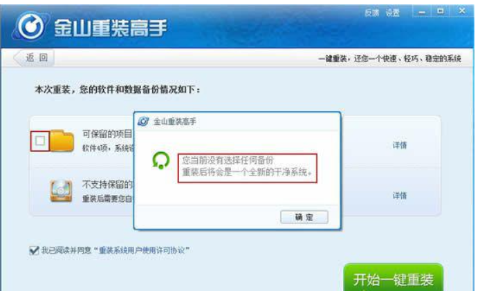Viewport: 480px width, 293px height.
Task: Click the disc drive icon for unsupported items
Action: pos(62,191)
